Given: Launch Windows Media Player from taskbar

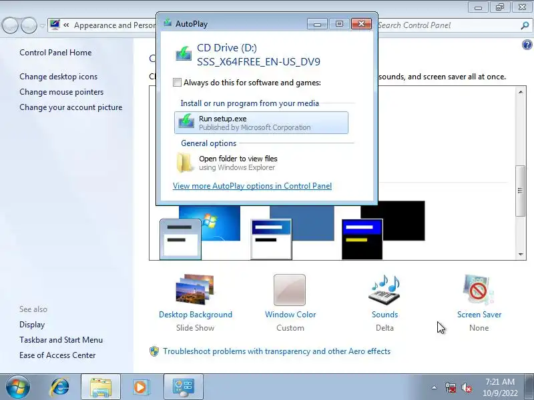Looking at the screenshot, I should click(x=140, y=387).
